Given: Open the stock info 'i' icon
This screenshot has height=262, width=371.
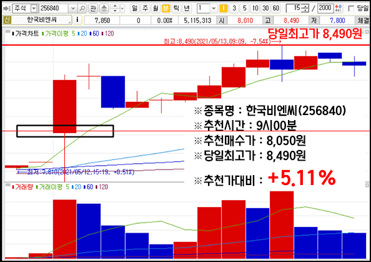Looking at the screenshot, I should (x=77, y=20).
